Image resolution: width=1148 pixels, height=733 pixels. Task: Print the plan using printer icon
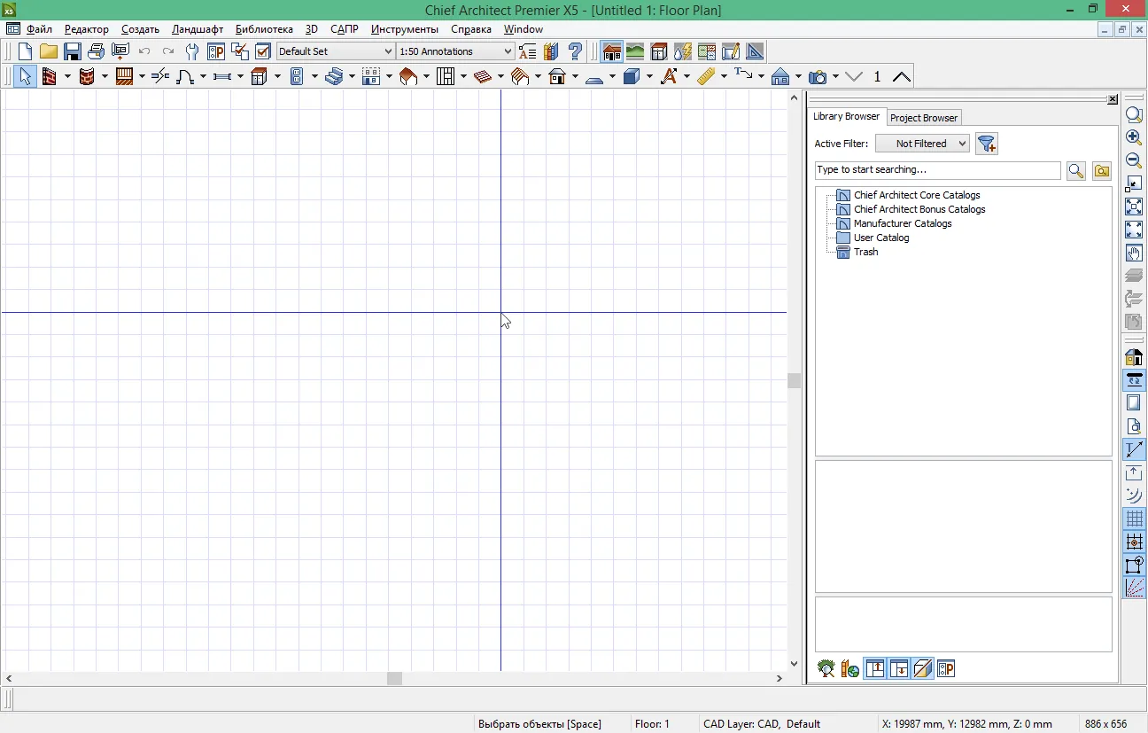(x=96, y=51)
